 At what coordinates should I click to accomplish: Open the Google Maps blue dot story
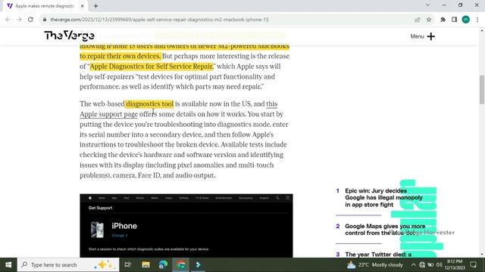click(x=385, y=230)
